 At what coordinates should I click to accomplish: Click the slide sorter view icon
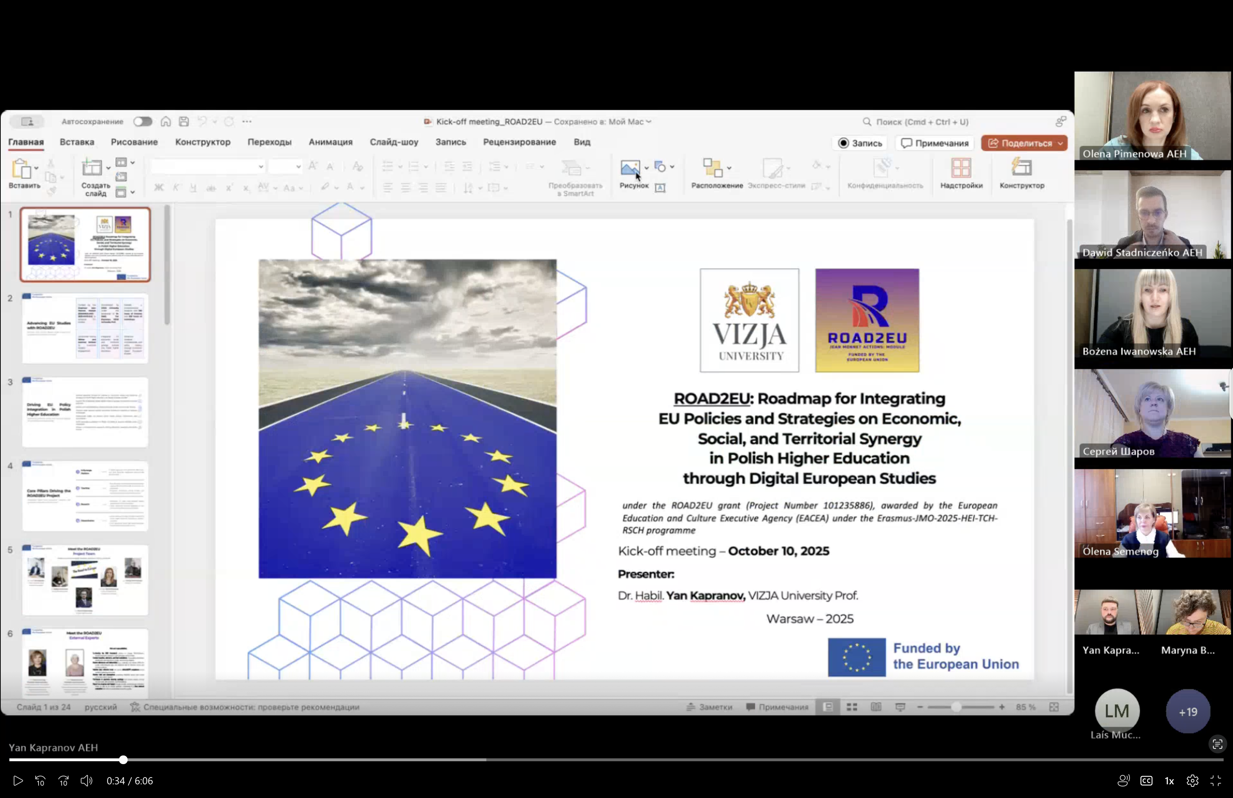click(852, 707)
